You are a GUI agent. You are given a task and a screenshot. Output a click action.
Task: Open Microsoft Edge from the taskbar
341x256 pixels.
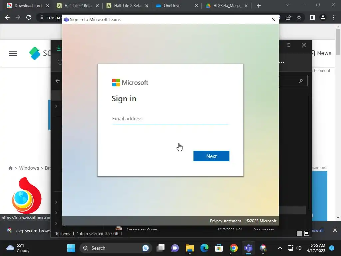(x=204, y=248)
